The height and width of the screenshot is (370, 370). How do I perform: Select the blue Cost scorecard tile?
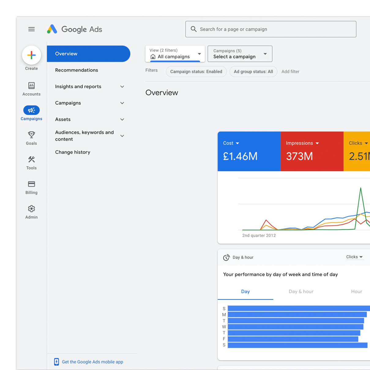pos(249,151)
